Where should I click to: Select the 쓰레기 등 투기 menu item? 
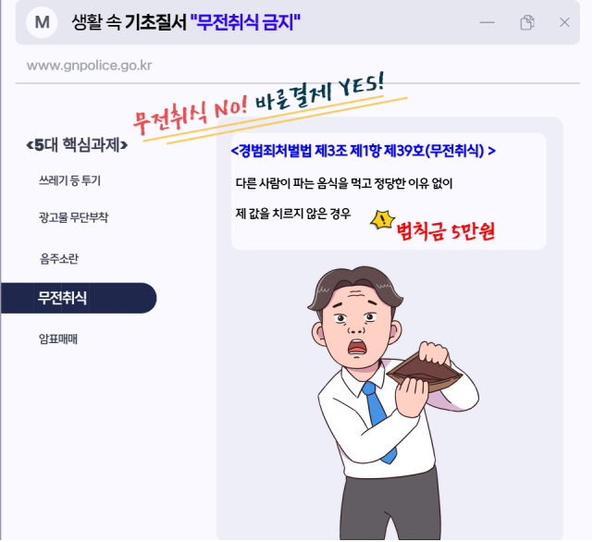69,180
